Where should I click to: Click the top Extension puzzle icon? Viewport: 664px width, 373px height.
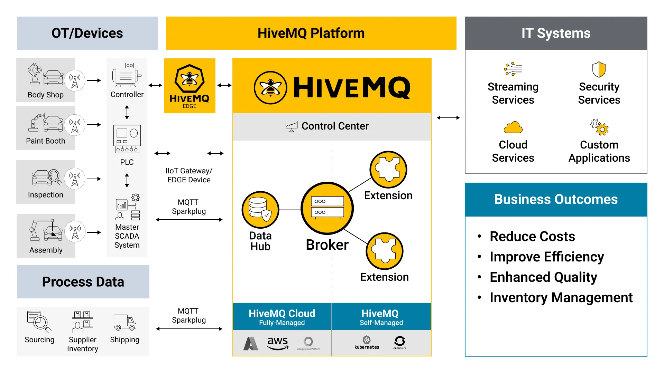(x=394, y=169)
